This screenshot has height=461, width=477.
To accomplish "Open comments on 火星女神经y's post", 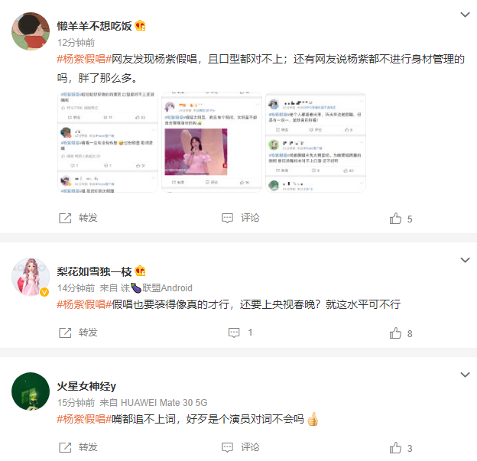I will click(240, 447).
